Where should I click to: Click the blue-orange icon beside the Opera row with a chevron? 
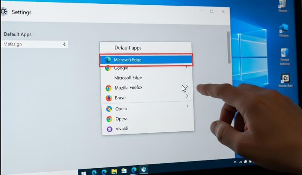tap(109, 109)
